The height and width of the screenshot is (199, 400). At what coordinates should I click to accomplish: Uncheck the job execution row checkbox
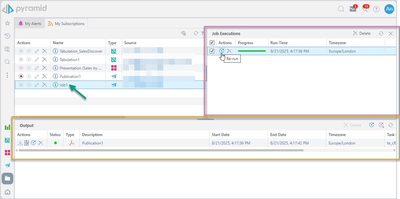click(x=212, y=51)
